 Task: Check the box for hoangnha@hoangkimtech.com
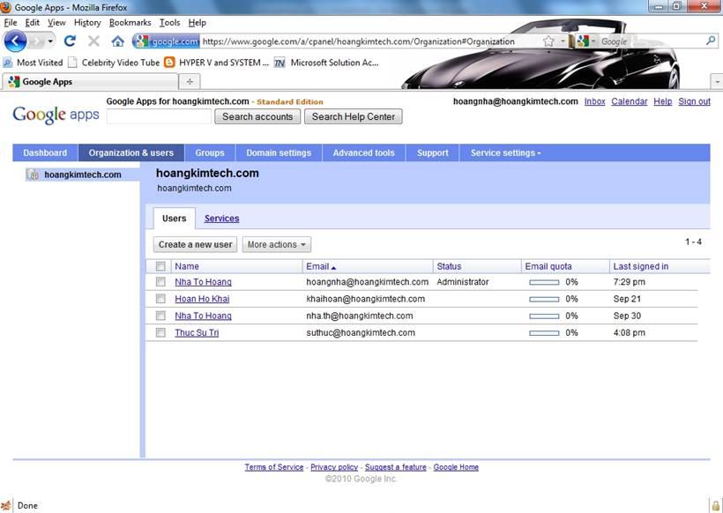[x=160, y=281]
